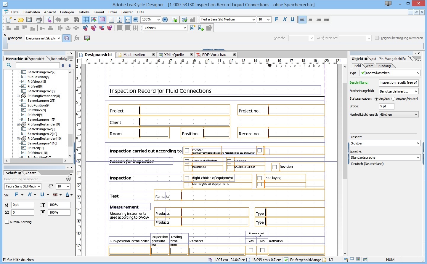Click the print icon in the toolbar

[x=39, y=20]
